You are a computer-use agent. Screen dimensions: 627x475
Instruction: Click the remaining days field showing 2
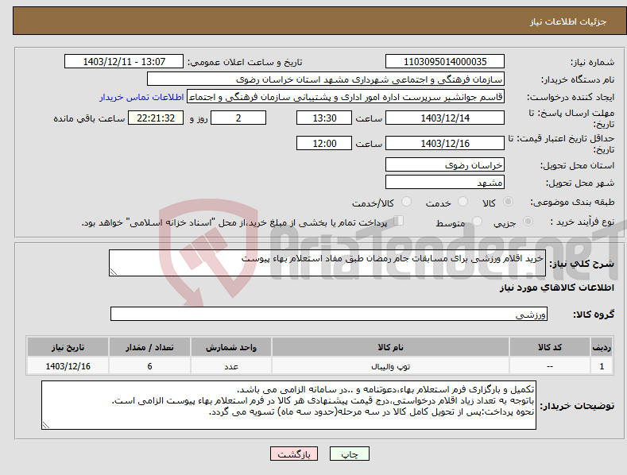(x=238, y=118)
